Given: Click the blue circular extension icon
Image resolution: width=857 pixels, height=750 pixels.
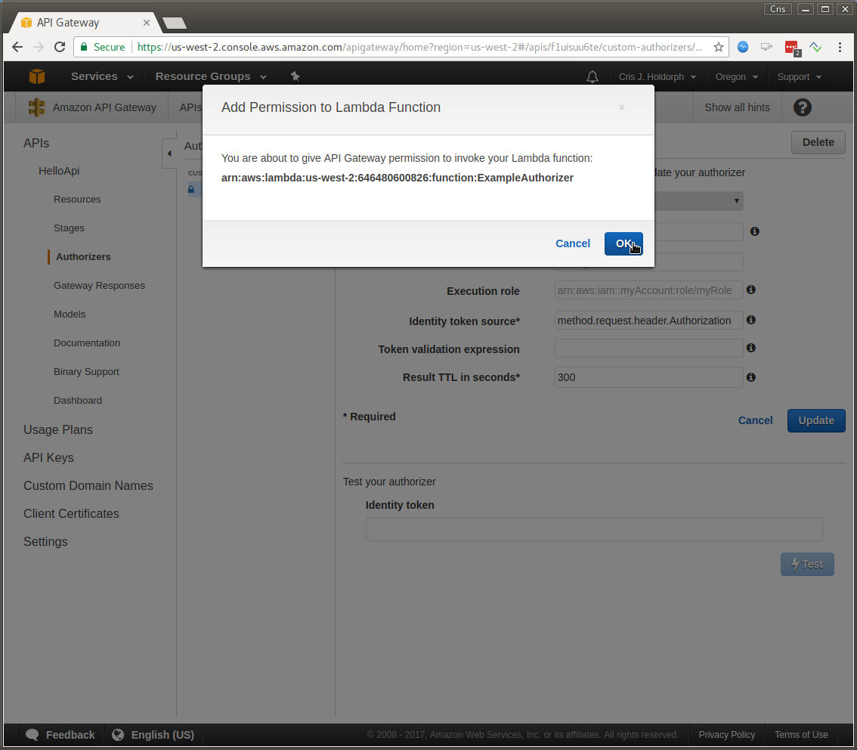Looking at the screenshot, I should coord(742,47).
